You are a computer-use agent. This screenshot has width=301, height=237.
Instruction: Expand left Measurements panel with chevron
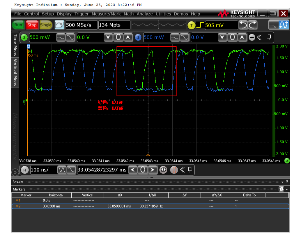coord(15,172)
